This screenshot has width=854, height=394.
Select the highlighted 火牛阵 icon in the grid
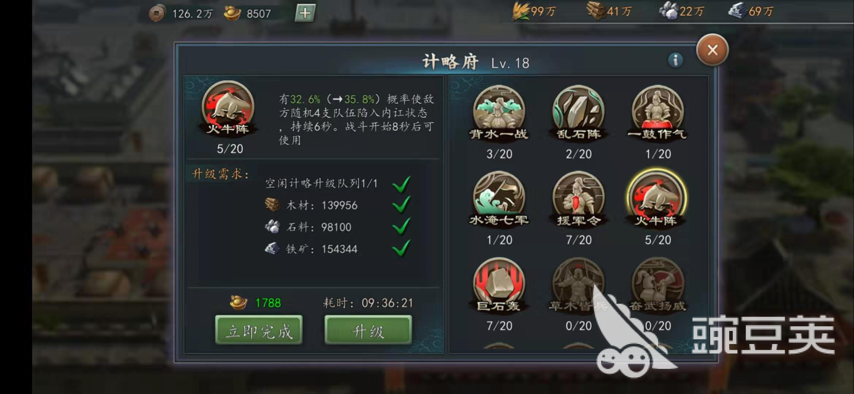657,197
